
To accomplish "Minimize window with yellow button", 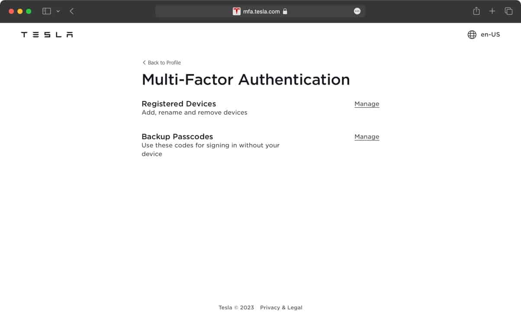I will [20, 11].
